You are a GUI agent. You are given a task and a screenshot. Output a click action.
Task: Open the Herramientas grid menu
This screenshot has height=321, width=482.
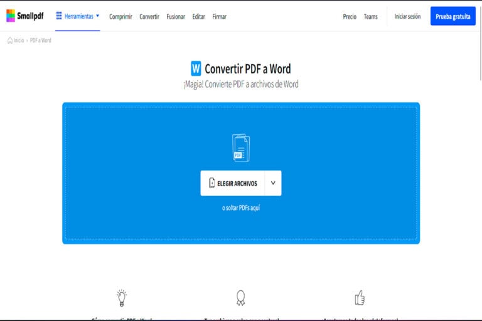coord(77,16)
